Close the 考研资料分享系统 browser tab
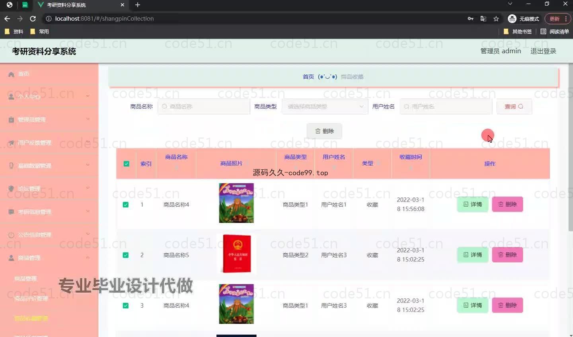Screen dimensions: 573x337 (x=122, y=5)
